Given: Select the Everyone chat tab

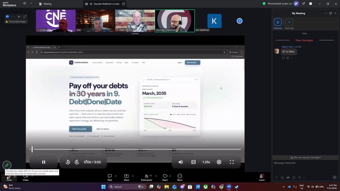Looking at the screenshot, I should click(278, 23).
